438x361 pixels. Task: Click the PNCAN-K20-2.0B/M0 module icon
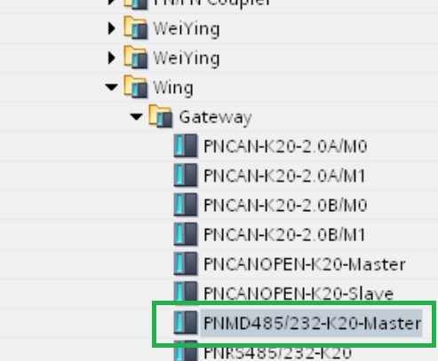coord(186,204)
